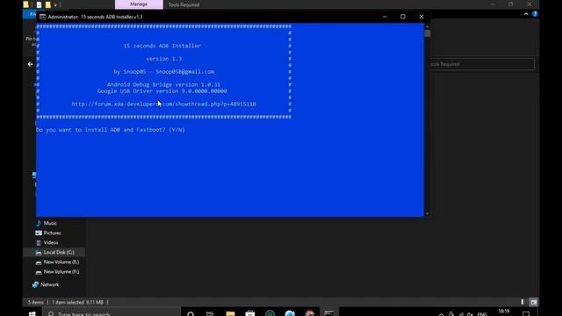562x316 pixels.
Task: Close the ADB Installer console window
Action: [421, 17]
